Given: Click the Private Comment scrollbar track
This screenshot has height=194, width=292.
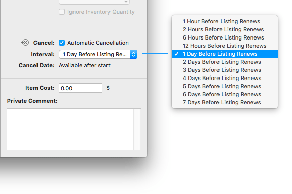Looking at the screenshot, I should [x=137, y=129].
